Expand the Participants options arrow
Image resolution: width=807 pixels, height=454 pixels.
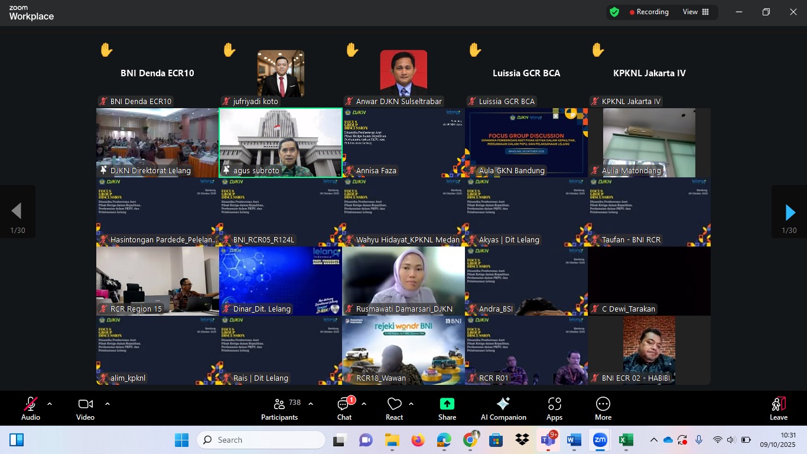[311, 404]
